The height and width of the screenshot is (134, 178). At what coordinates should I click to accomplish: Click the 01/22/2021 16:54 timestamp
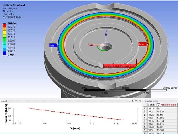12,17
